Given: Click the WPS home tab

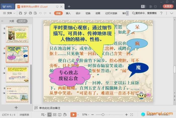Looking at the screenshot, I should [7, 7].
